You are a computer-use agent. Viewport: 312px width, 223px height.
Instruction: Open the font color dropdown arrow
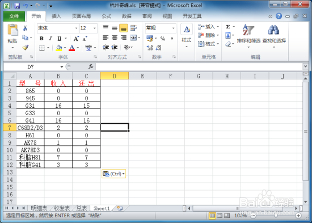click(78, 48)
